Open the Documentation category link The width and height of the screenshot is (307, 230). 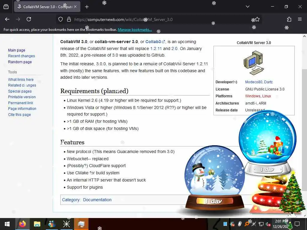(x=97, y=200)
